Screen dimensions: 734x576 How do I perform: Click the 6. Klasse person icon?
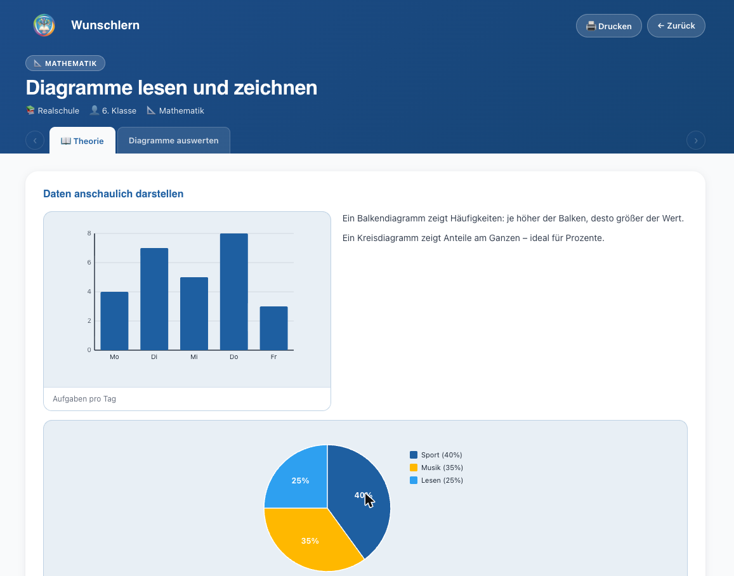[x=95, y=110]
